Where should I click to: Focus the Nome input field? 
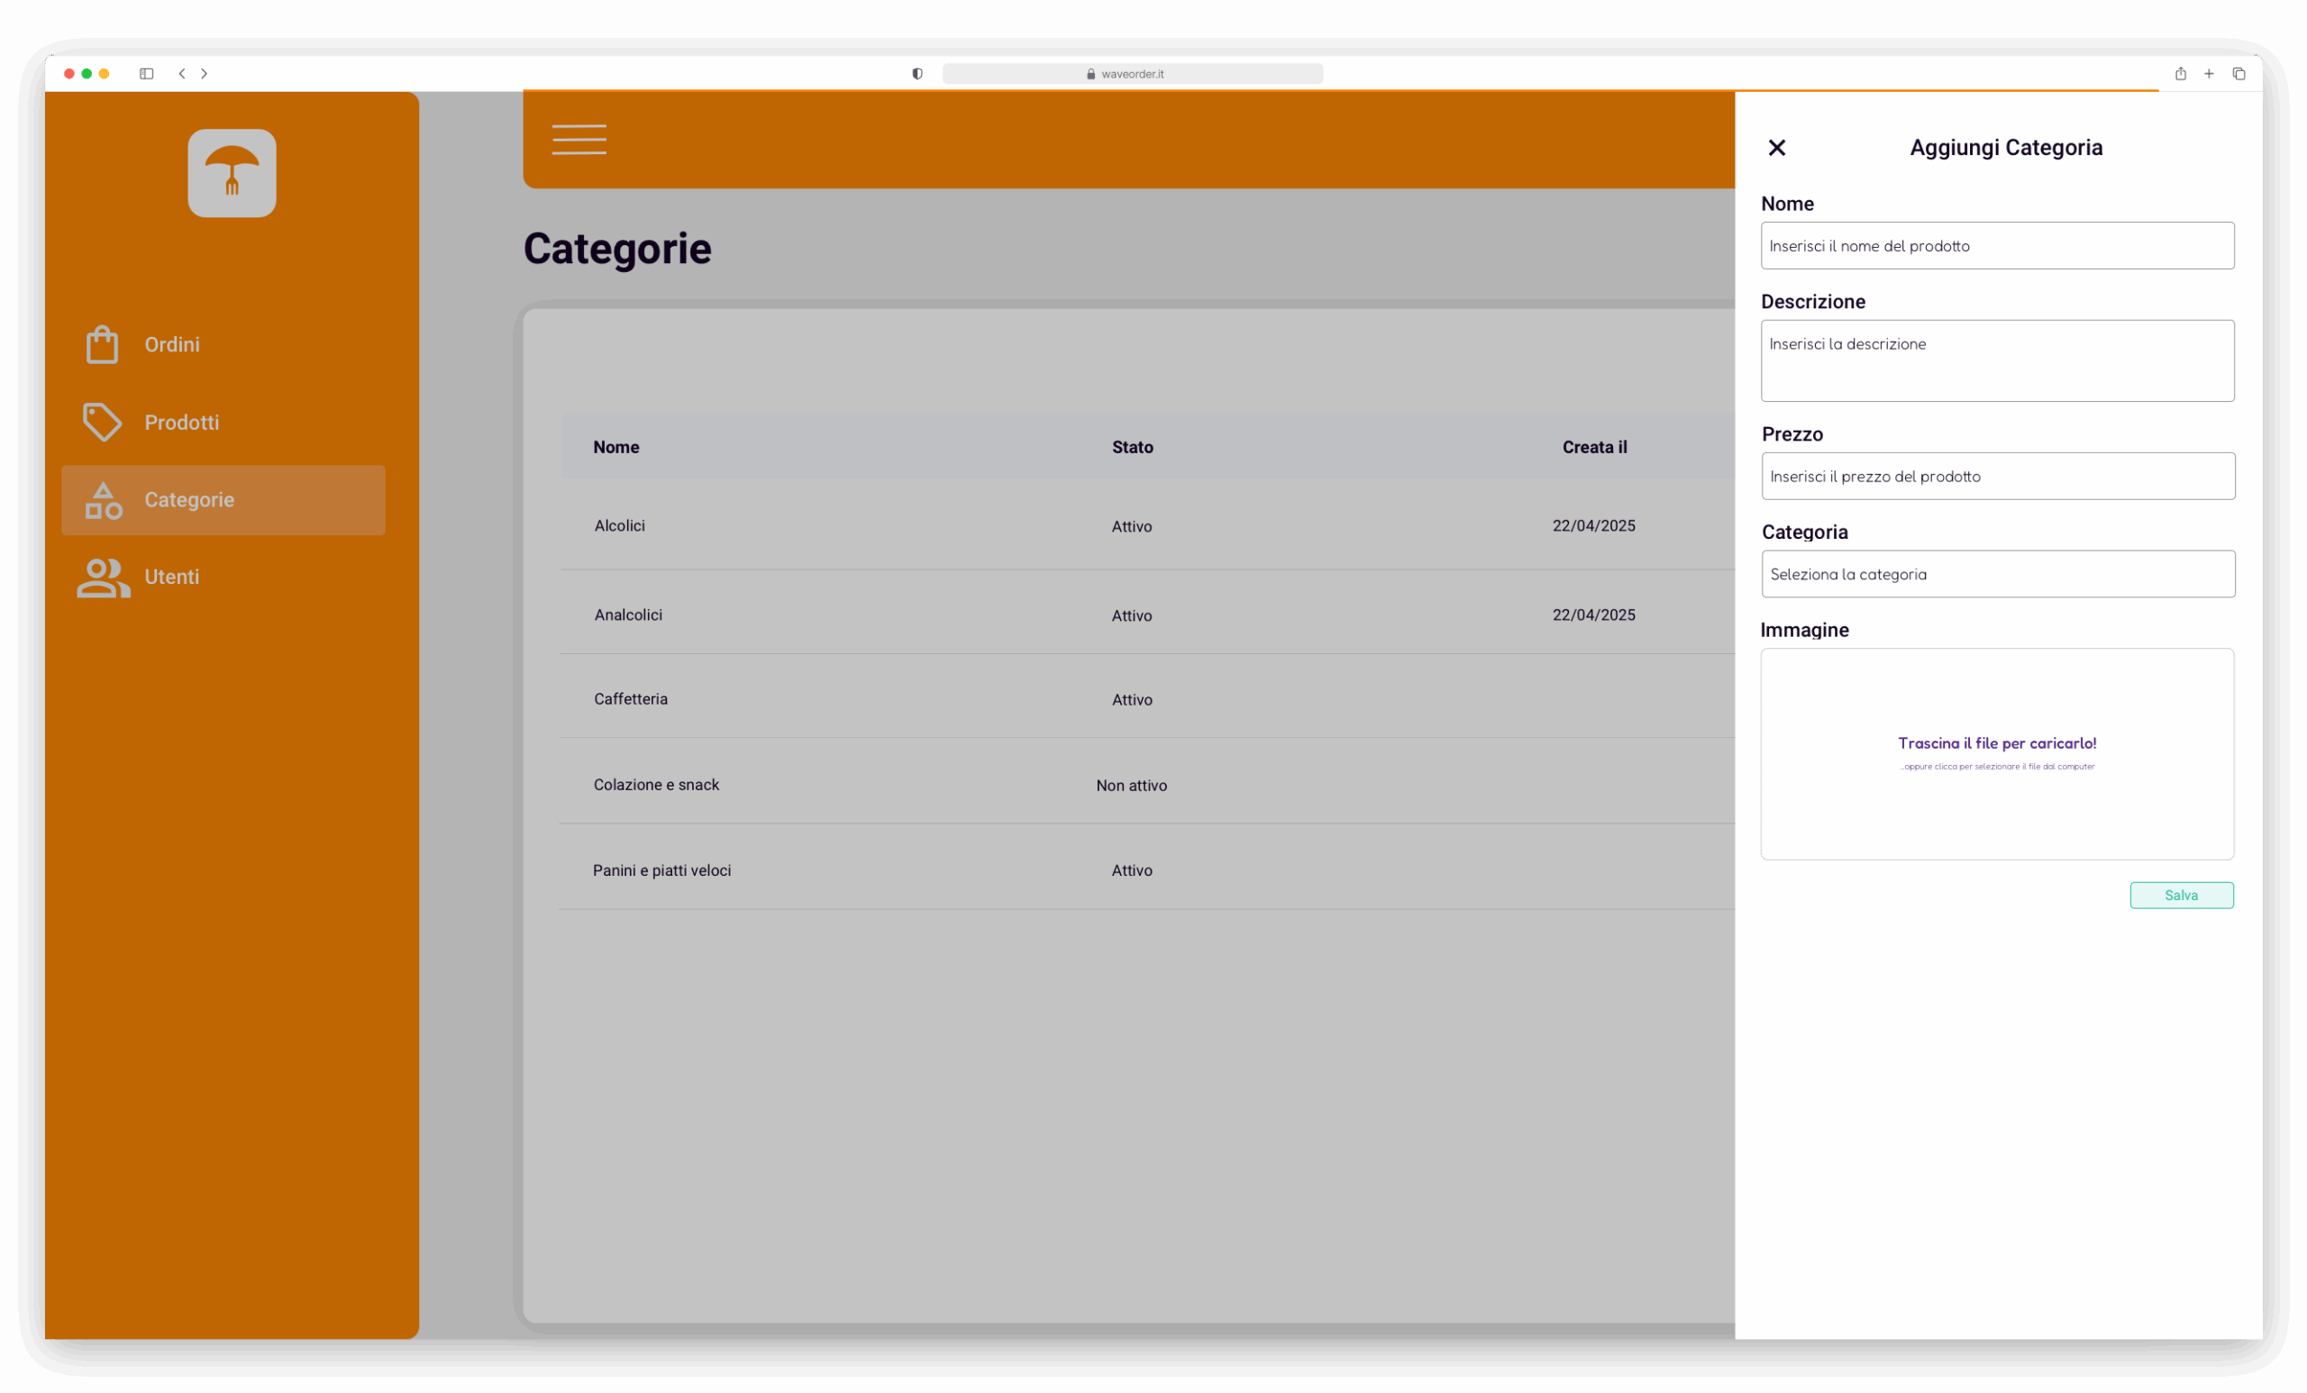pyautogui.click(x=1996, y=246)
